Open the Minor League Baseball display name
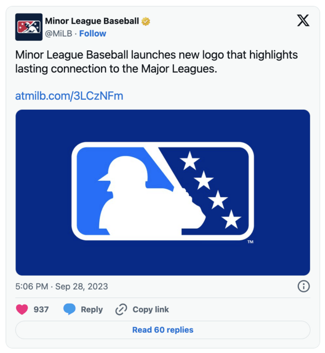This screenshot has height=353, width=325. coord(92,21)
